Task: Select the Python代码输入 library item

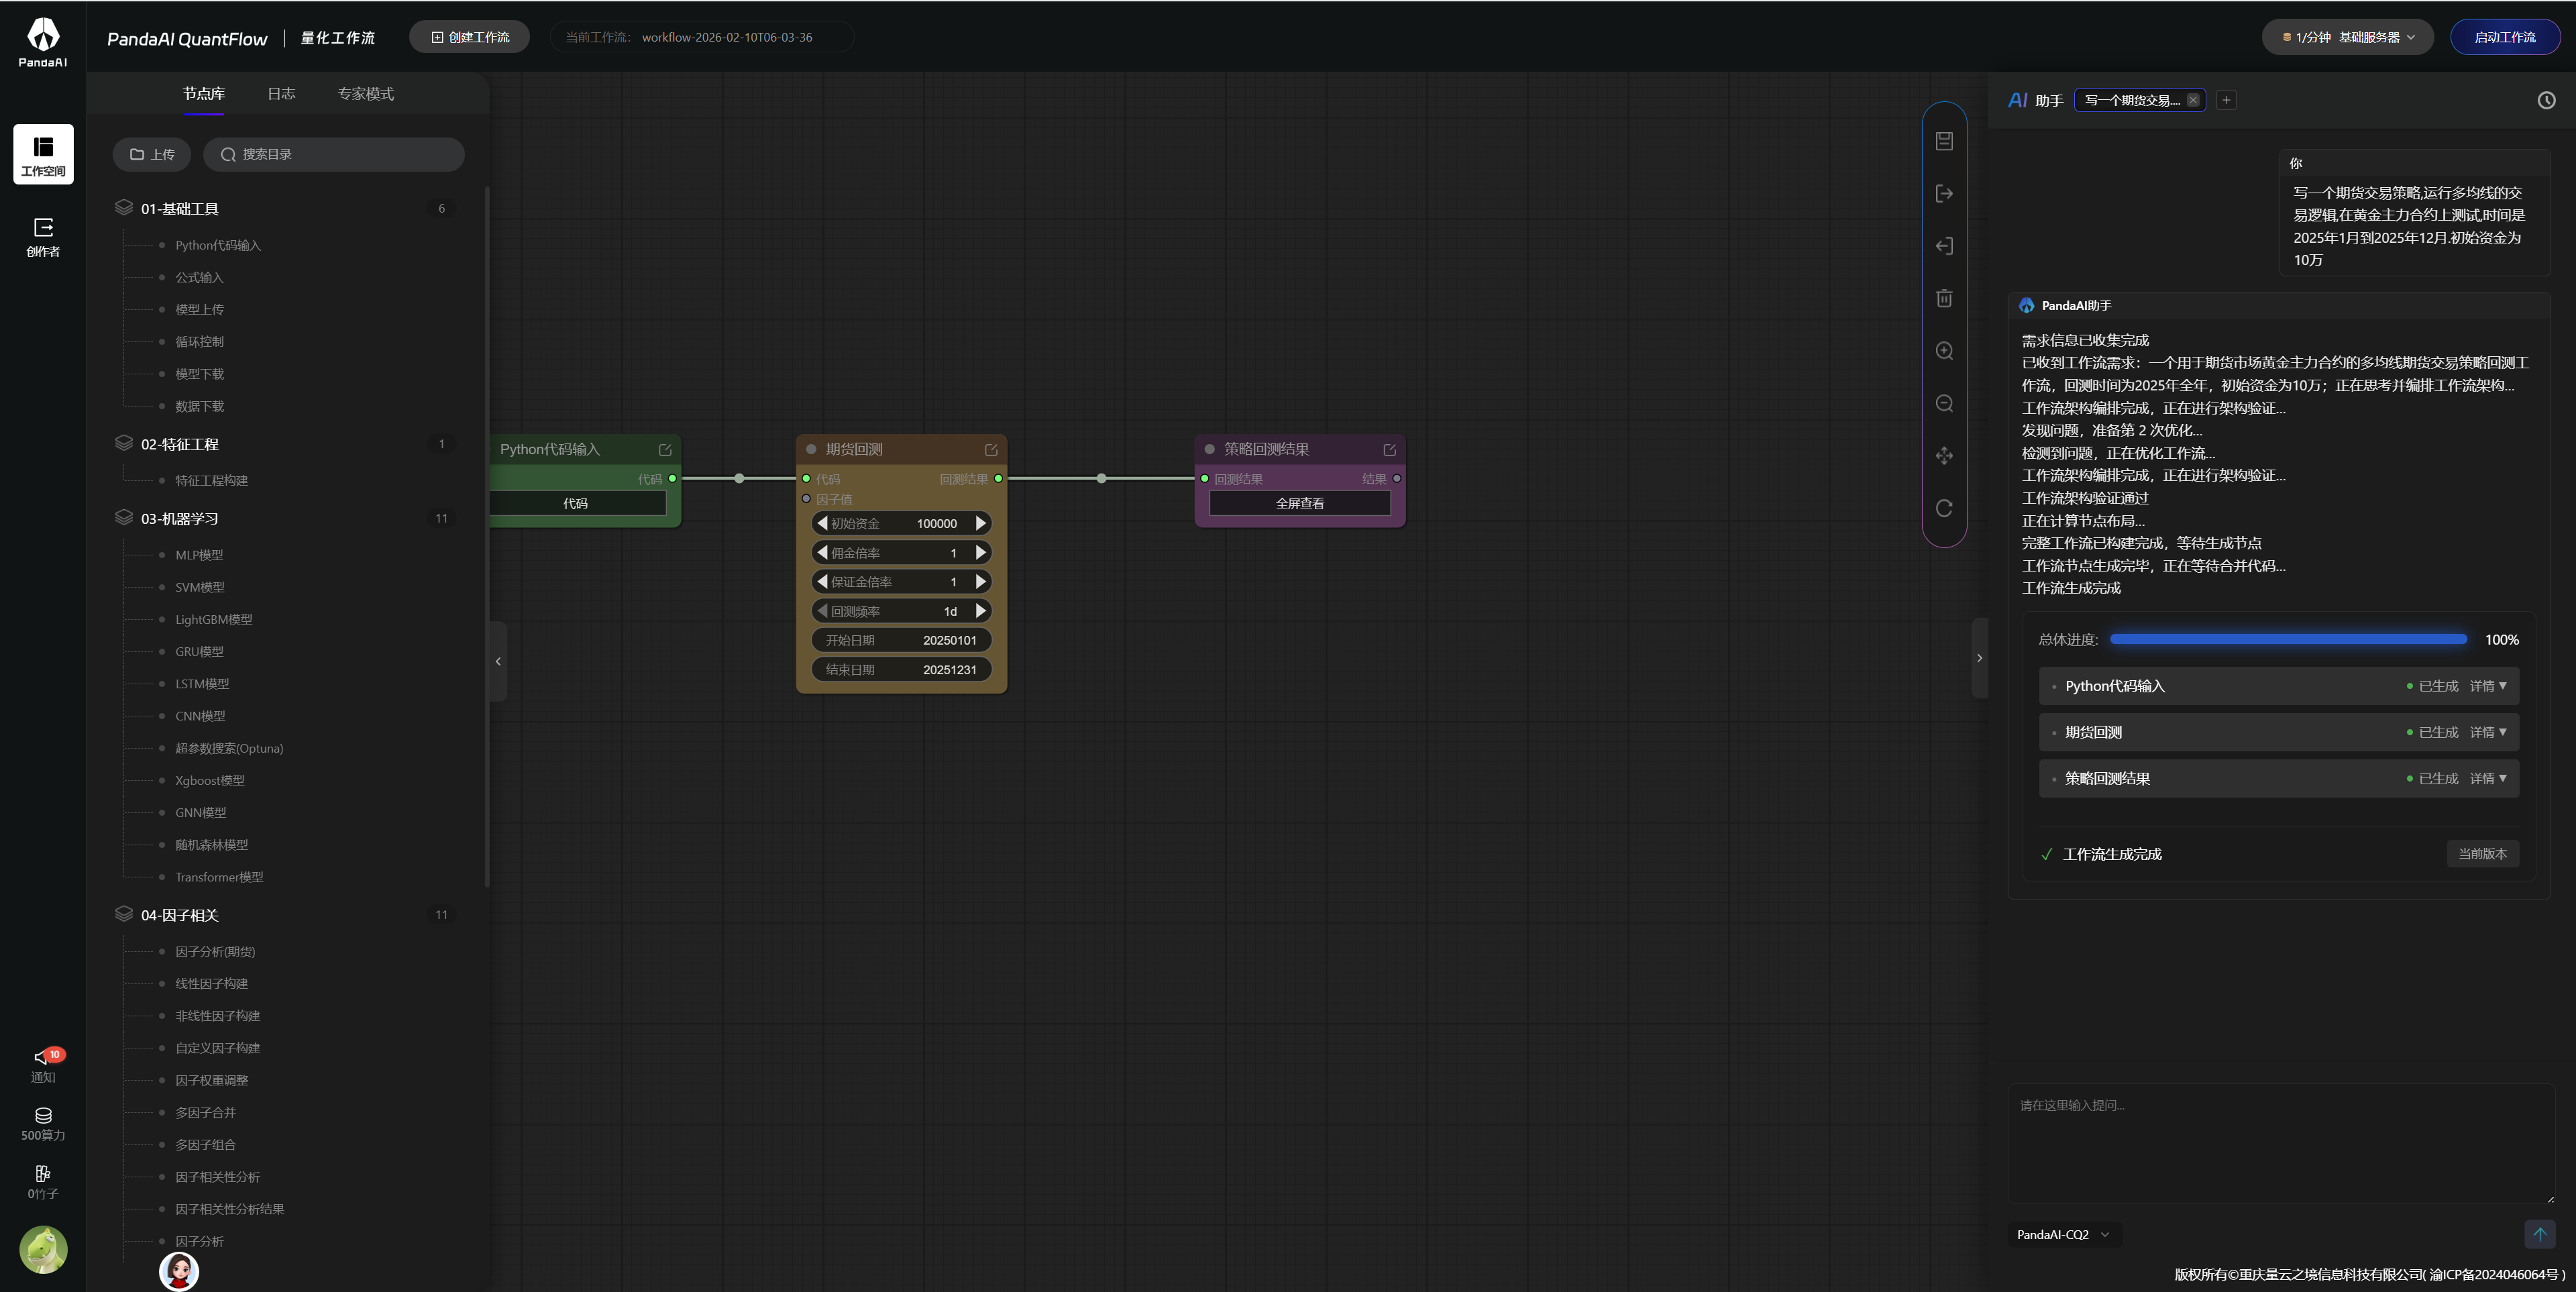Action: coord(218,245)
